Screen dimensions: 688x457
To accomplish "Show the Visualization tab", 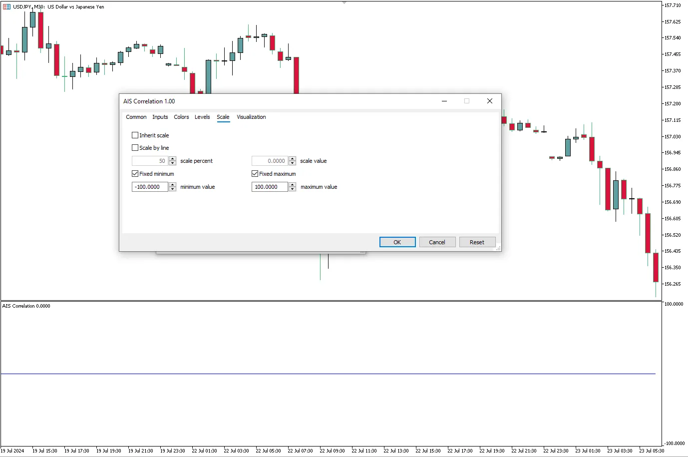I will pyautogui.click(x=251, y=117).
